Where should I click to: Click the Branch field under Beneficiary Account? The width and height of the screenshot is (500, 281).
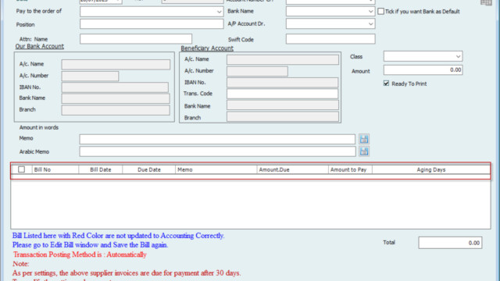pos(283,116)
